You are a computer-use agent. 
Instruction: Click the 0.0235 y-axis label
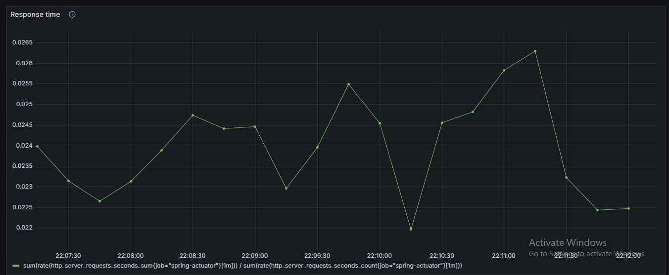tap(22, 166)
